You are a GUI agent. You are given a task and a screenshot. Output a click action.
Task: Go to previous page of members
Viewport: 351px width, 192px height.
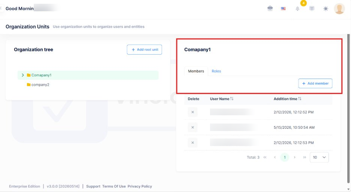275,157
